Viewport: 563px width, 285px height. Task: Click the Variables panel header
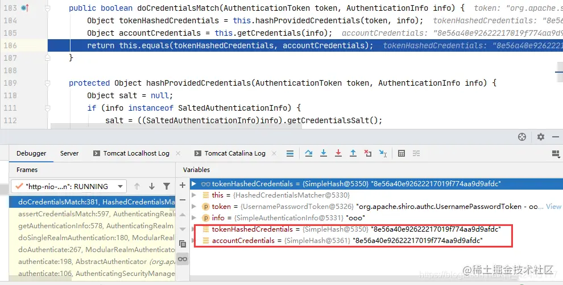click(196, 170)
